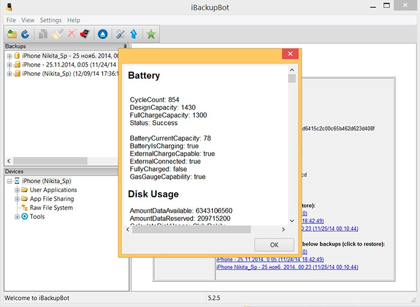The image size is (420, 307).
Task: Select the Raw File System item
Action: (51, 208)
